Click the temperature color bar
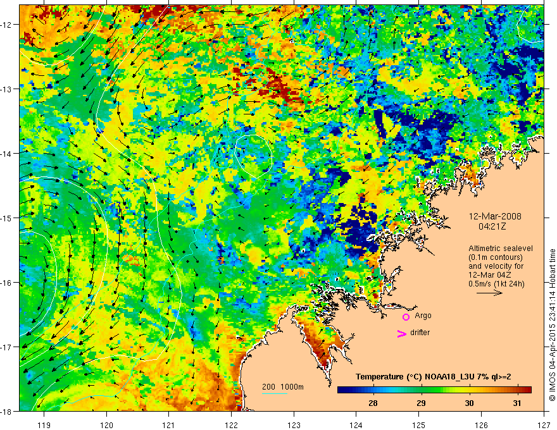557x430 pixels. 434,390
